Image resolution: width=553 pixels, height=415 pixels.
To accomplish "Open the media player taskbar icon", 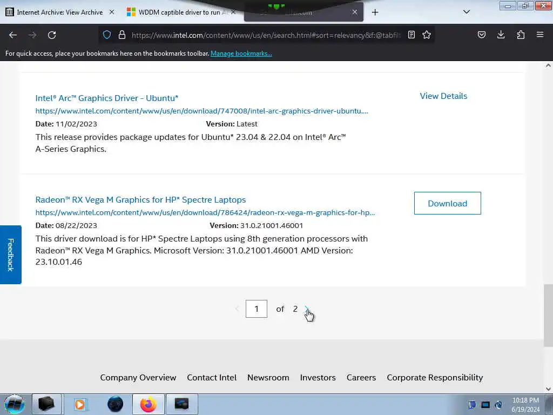I will point(80,404).
